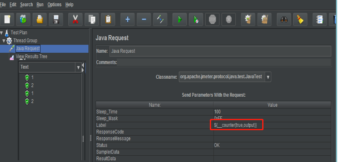Open the Help menu
The image size is (338, 162).
pos(70,5)
